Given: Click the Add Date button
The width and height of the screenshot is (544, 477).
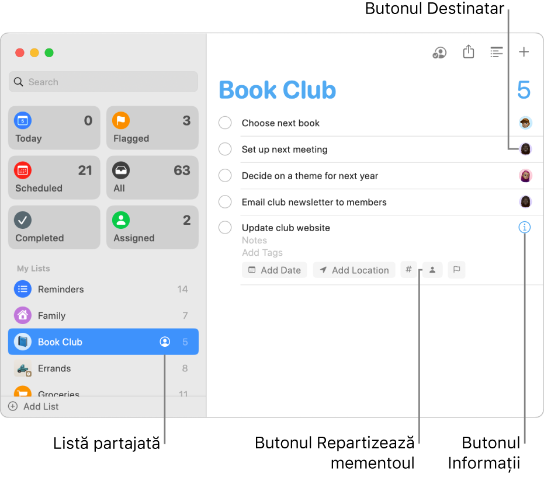Looking at the screenshot, I should point(275,270).
